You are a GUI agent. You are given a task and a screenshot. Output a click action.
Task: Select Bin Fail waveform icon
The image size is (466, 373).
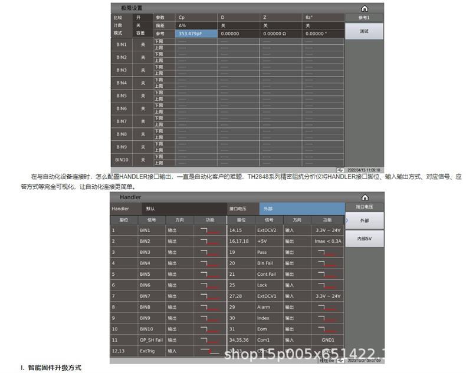pyautogui.click(x=327, y=263)
